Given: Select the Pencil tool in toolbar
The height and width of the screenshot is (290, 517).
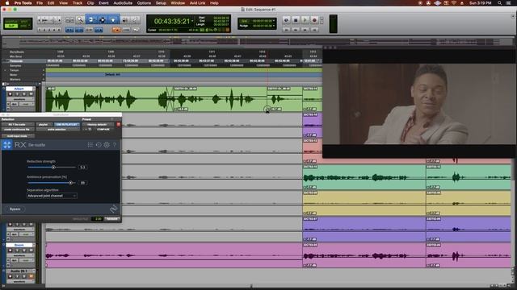Looking at the screenshot, I should click(135, 20).
